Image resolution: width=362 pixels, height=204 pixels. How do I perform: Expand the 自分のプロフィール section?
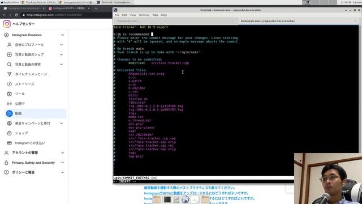pyautogui.click(x=62, y=45)
